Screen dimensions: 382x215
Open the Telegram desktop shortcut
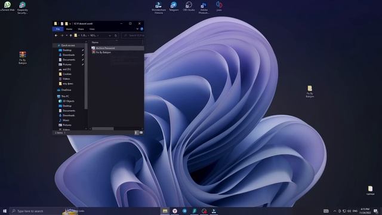click(x=174, y=7)
